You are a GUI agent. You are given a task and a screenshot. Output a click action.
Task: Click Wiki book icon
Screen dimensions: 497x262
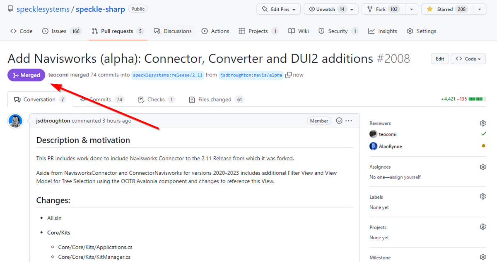pos(292,31)
